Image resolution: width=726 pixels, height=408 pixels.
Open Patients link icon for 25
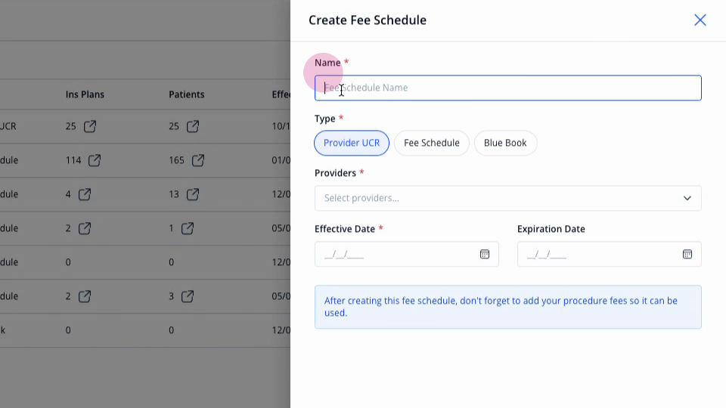pos(193,126)
